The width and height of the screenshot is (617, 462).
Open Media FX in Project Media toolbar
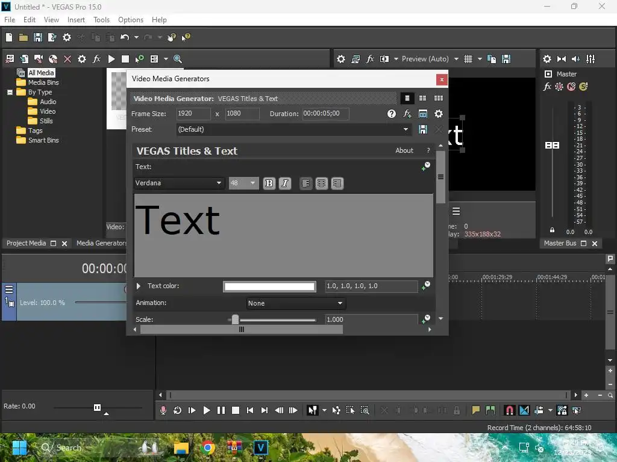[96, 59]
